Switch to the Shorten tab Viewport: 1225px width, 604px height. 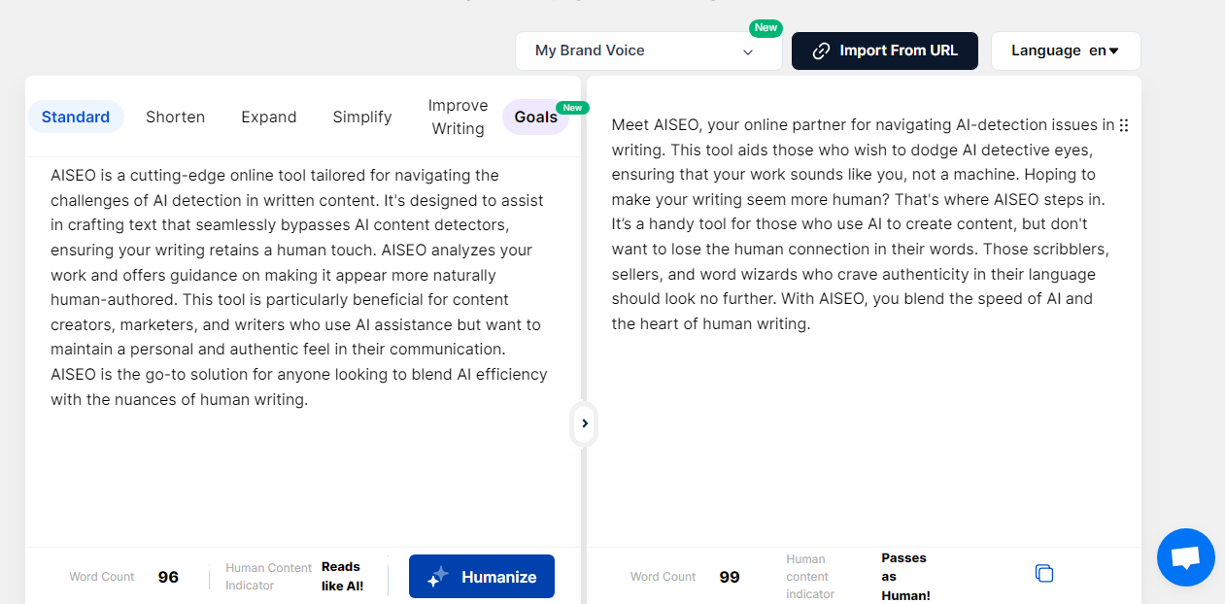tap(176, 117)
